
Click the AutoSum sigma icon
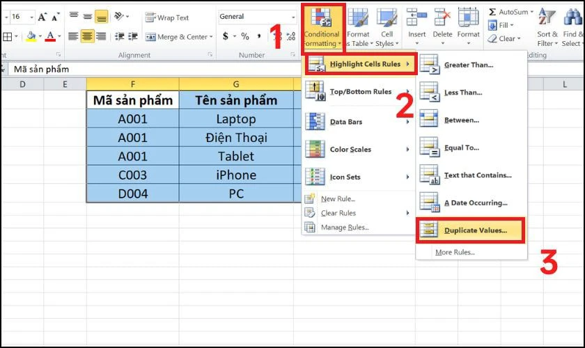[x=492, y=12]
